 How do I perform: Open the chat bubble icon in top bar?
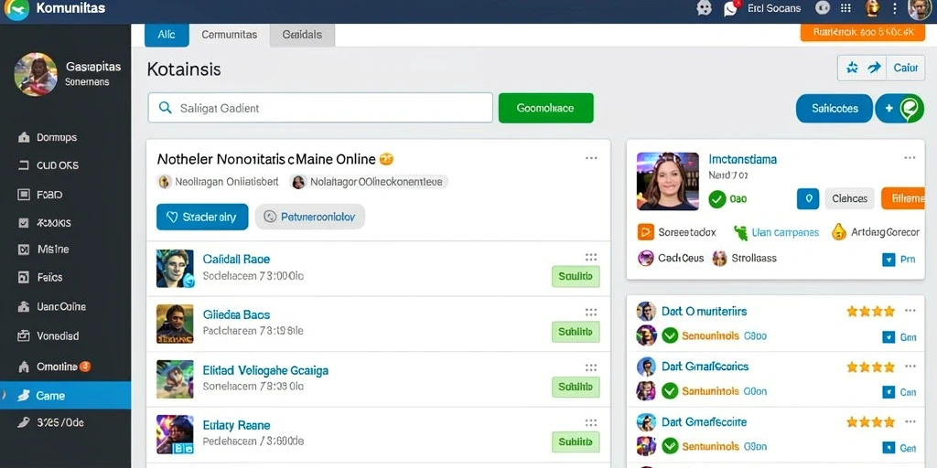(x=705, y=8)
